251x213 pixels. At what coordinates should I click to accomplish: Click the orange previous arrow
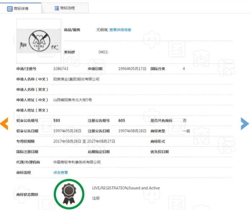pos(4,124)
